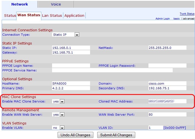Open the Enable VLAN dropdown
This screenshot has width=195, height=139.
(58, 128)
